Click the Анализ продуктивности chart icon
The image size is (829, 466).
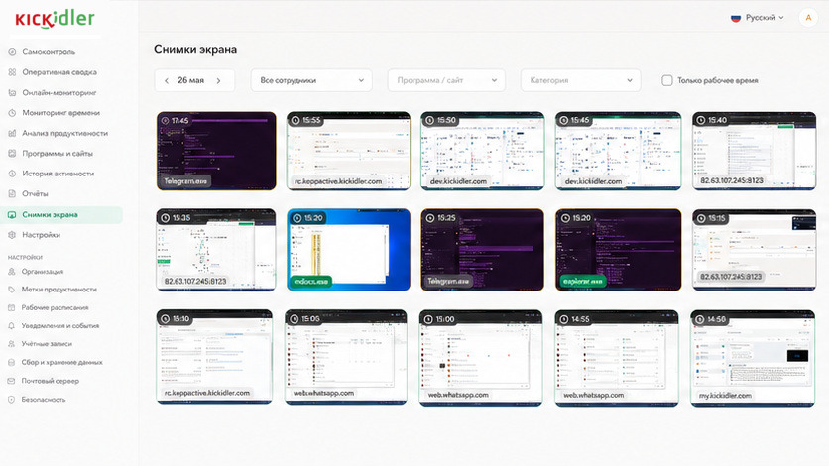pos(12,133)
